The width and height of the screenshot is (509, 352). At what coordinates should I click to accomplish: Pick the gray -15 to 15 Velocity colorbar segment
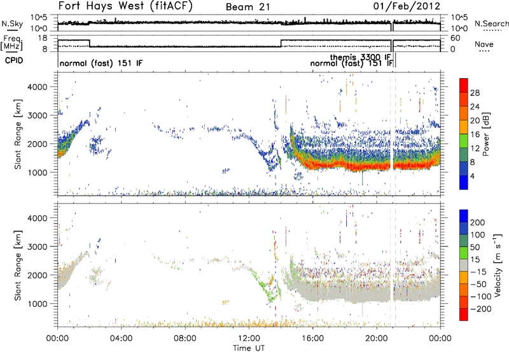[x=464, y=265]
